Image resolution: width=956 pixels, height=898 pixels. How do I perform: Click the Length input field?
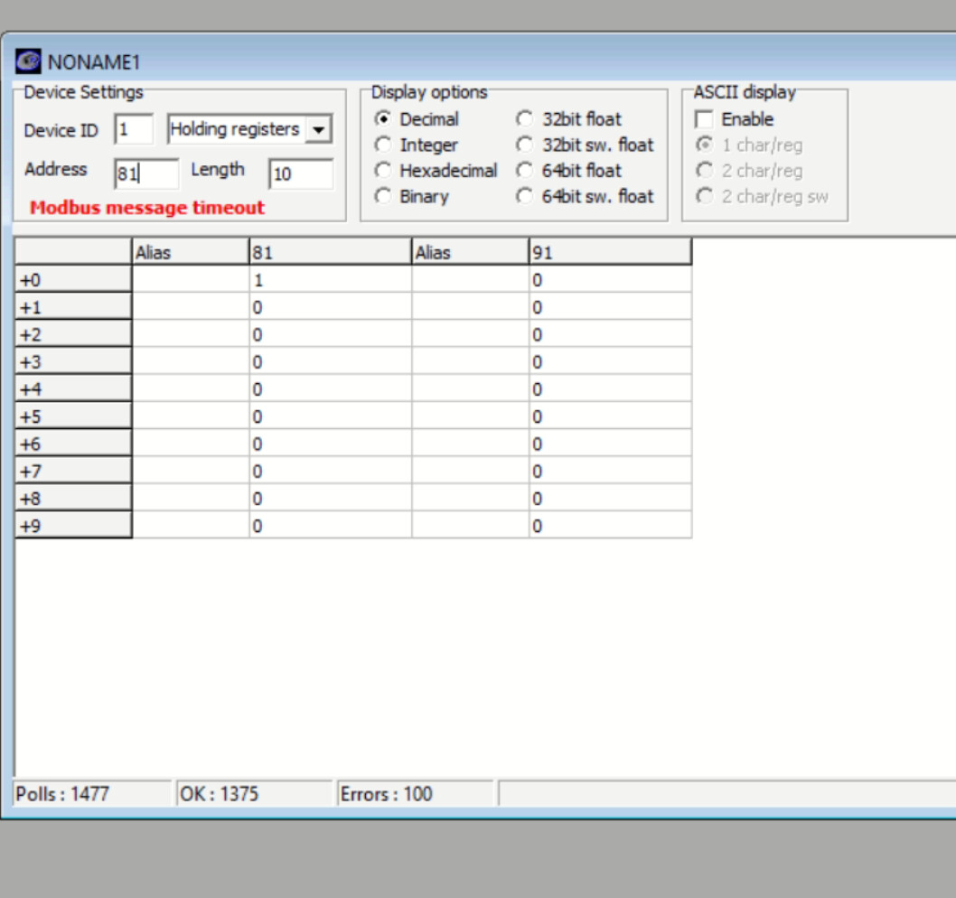(301, 173)
